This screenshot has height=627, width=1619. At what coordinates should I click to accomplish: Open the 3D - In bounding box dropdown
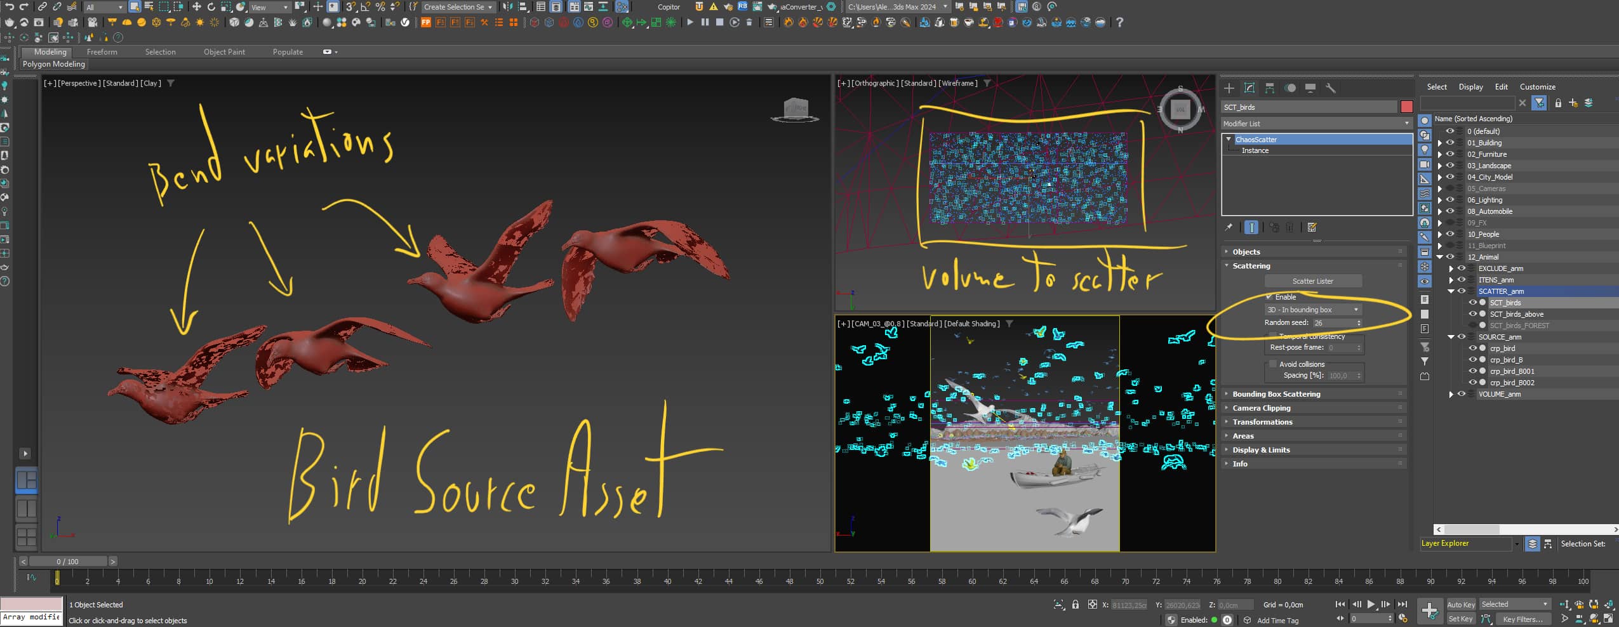[x=1312, y=310]
